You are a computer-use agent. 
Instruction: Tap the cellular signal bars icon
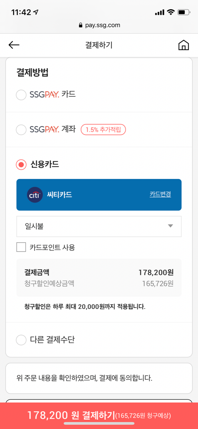tap(159, 13)
